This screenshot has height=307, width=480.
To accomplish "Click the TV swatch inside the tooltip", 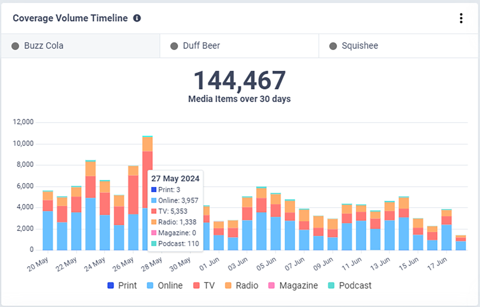I will [153, 211].
